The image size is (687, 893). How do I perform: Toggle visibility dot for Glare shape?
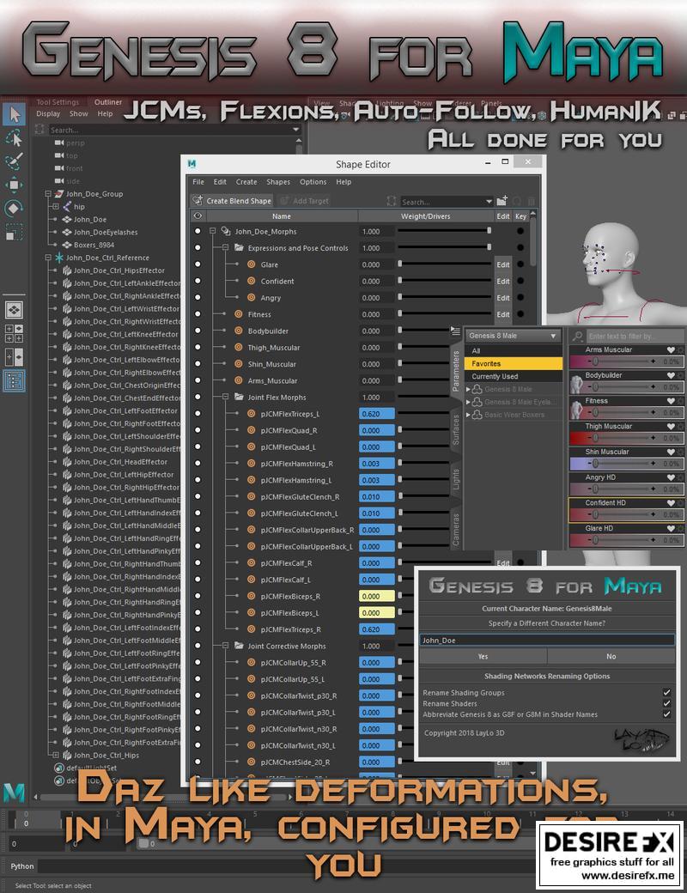198,264
